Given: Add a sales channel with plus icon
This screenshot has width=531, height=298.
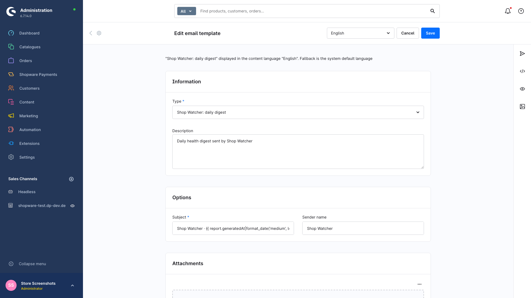Looking at the screenshot, I should click(71, 179).
